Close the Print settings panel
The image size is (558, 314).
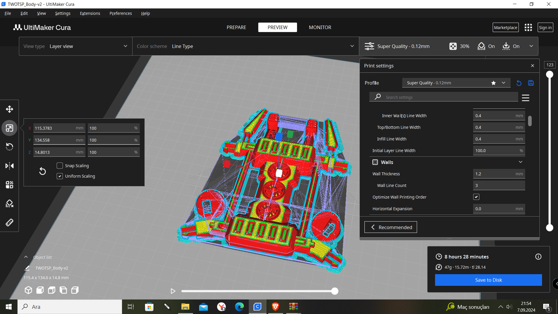(532, 66)
